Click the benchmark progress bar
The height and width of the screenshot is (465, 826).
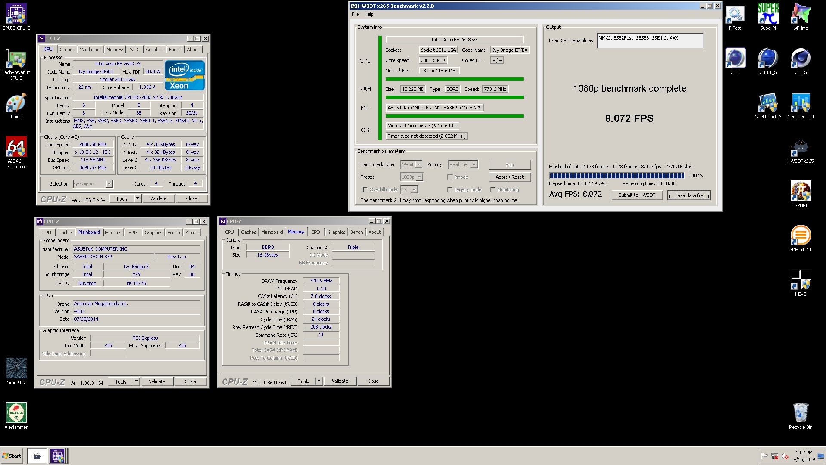(616, 176)
